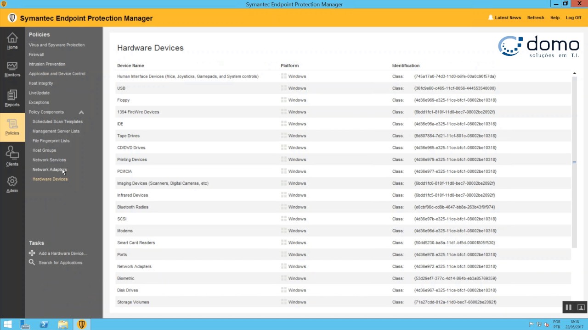Click the Log Off link

click(x=573, y=18)
